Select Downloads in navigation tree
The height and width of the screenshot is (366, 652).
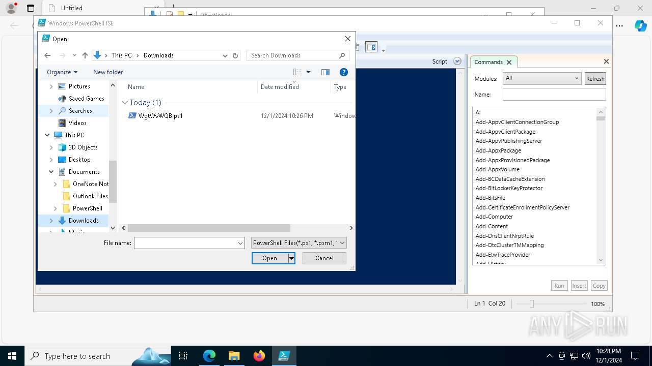(x=84, y=221)
